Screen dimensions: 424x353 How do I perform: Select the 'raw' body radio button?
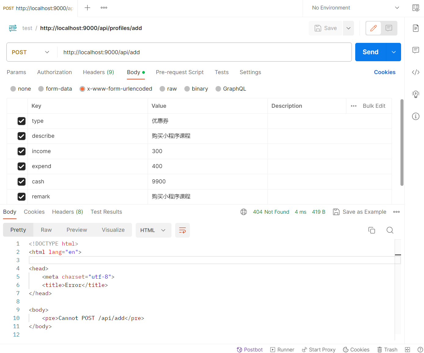[x=162, y=89]
